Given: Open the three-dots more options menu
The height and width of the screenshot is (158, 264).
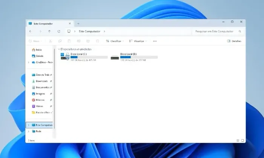Looking at the screenshot, I should (x=155, y=41).
